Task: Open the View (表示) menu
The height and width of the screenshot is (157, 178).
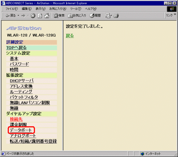Action: (40, 9)
